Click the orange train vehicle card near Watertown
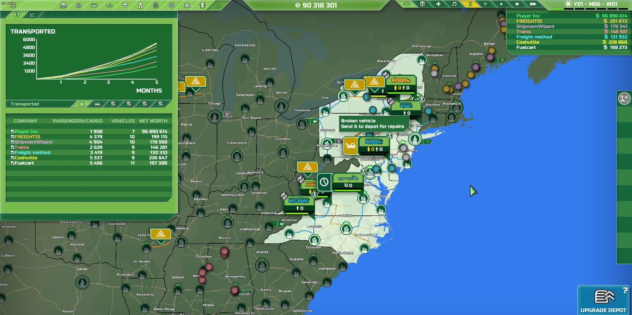 [x=401, y=84]
